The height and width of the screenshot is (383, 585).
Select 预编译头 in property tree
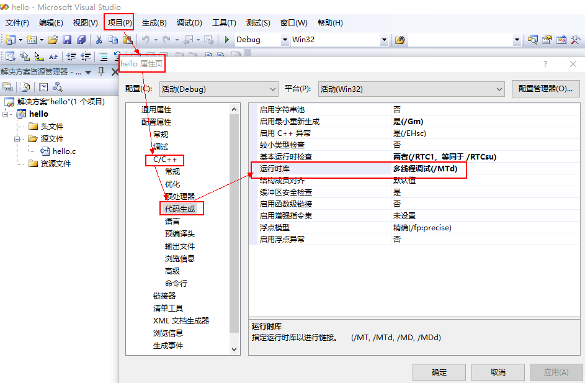point(180,233)
